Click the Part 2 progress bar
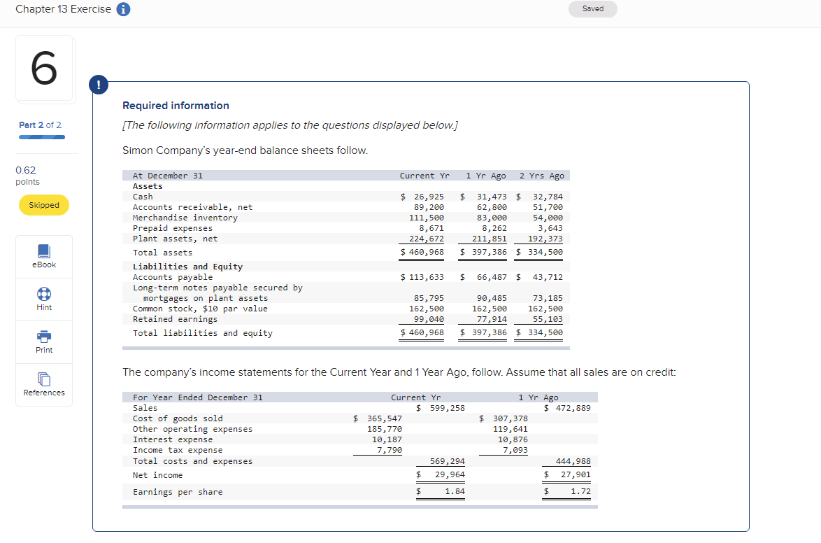Viewport: 821px width, 543px height. (x=42, y=137)
